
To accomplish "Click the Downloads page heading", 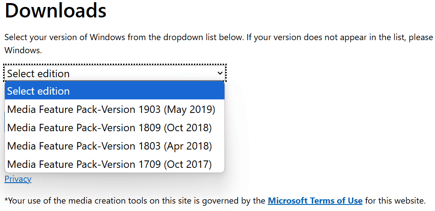I will coord(55,10).
